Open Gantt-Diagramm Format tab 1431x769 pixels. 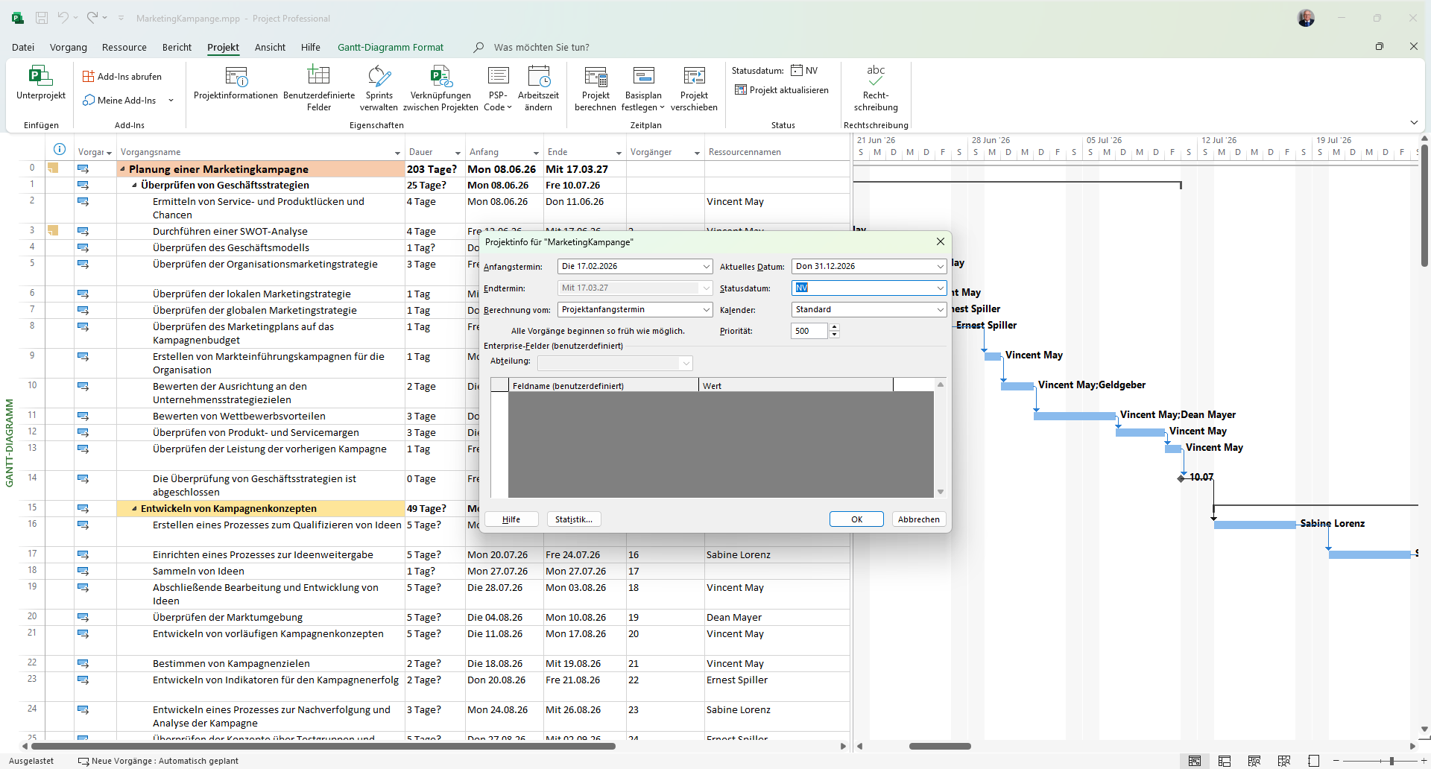391,47
